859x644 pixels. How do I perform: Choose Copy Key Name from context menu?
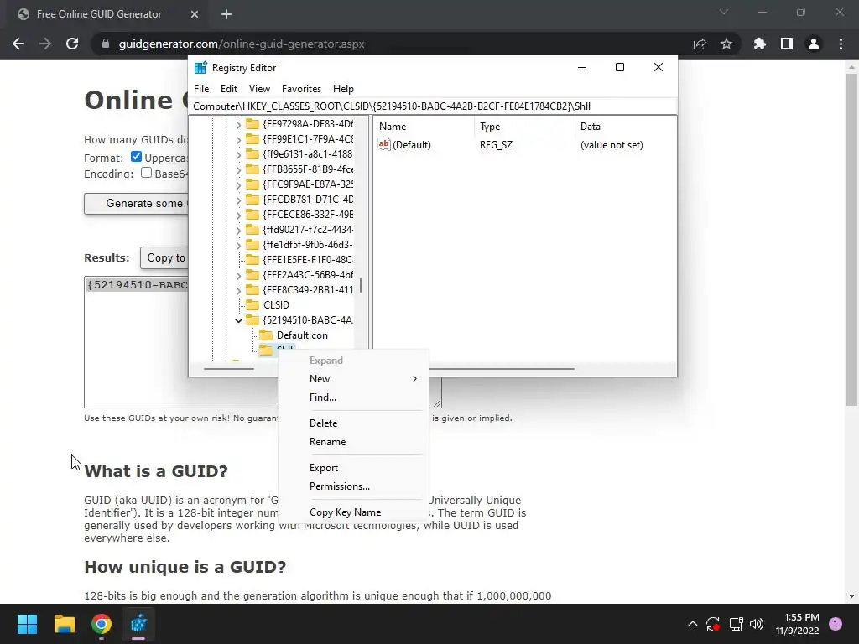[353, 512]
